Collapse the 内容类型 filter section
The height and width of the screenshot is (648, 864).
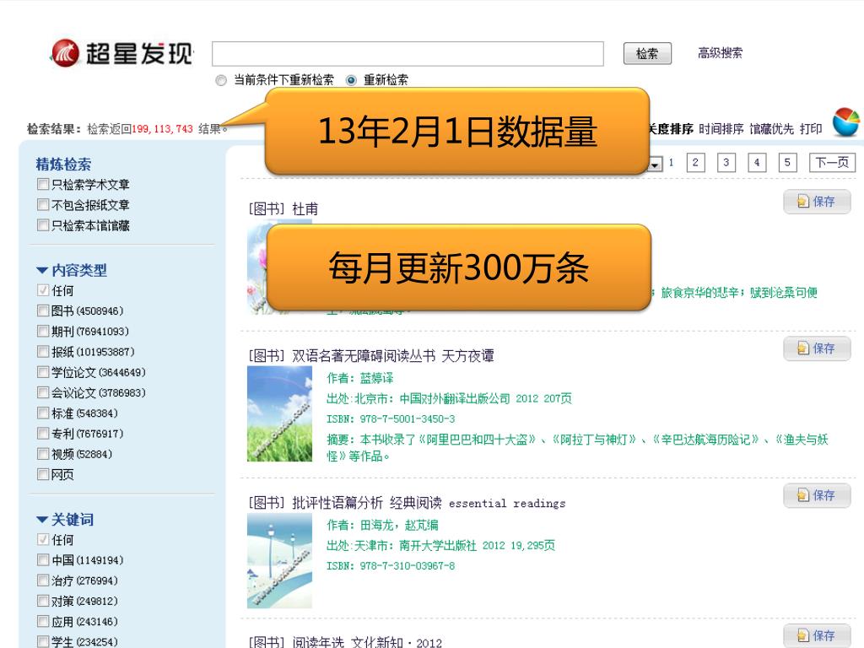pos(42,271)
